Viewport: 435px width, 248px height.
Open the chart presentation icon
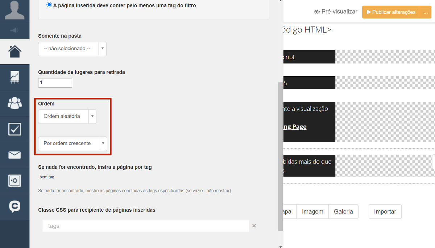tap(14, 77)
